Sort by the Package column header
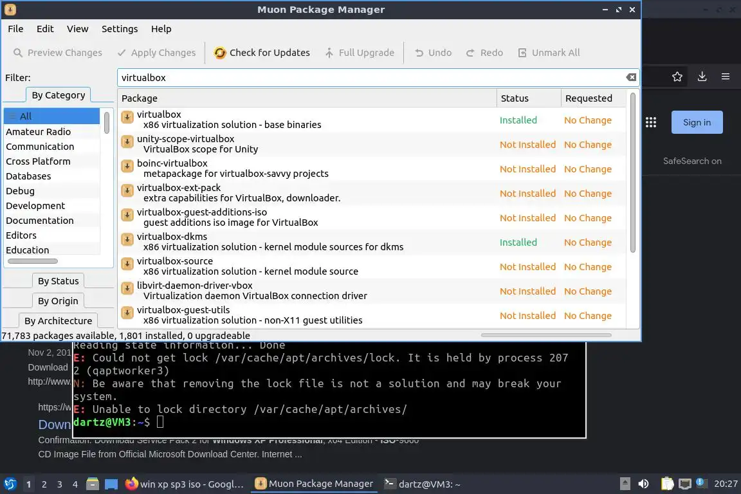Viewport: 741px width, 494px height. [307, 98]
